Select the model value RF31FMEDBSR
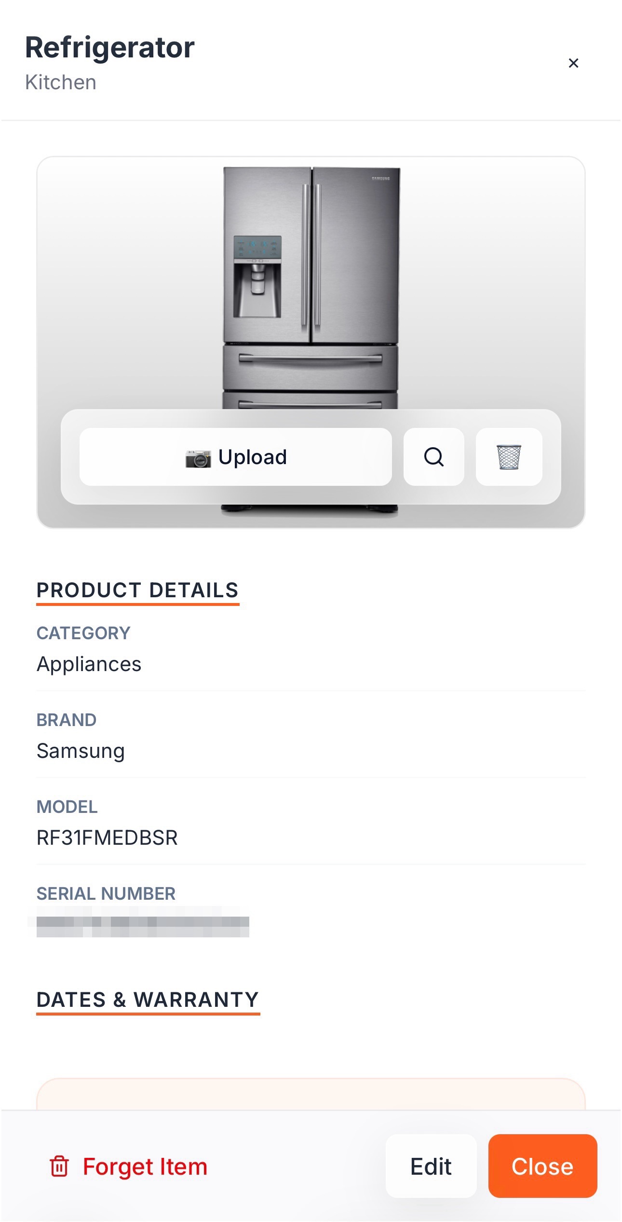The width and height of the screenshot is (622, 1222). coord(107,838)
